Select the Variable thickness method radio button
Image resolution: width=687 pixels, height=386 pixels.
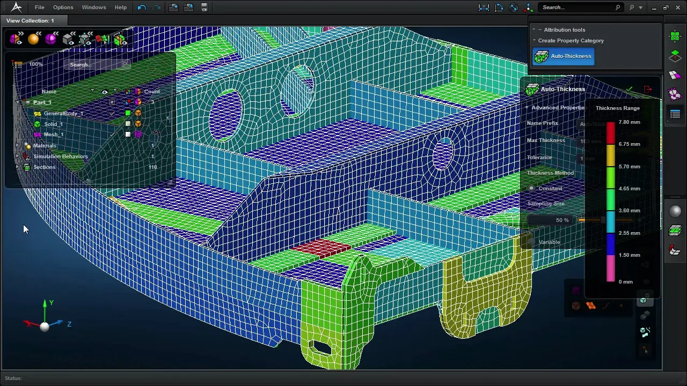pos(531,242)
